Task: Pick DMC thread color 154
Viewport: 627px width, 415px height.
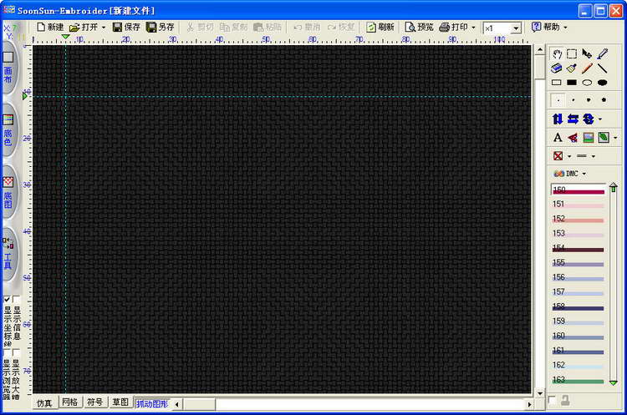Action: coord(579,248)
